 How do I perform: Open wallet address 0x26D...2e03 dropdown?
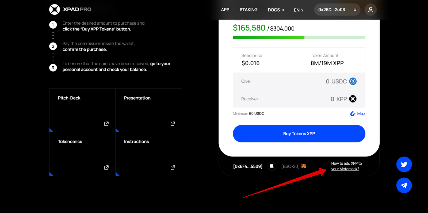point(337,10)
